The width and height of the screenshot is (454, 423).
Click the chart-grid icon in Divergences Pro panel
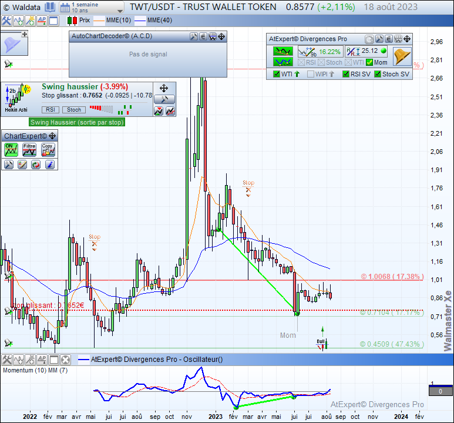(x=398, y=39)
